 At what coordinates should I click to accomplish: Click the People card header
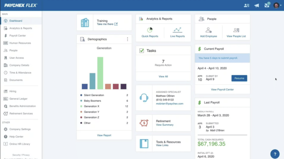click(x=222, y=19)
